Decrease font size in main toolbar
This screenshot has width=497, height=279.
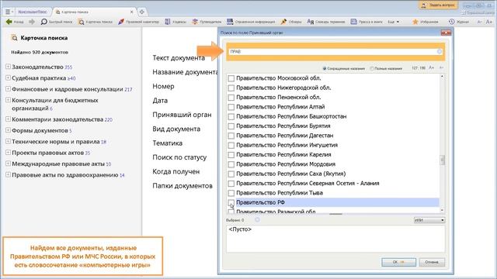pos(480,22)
